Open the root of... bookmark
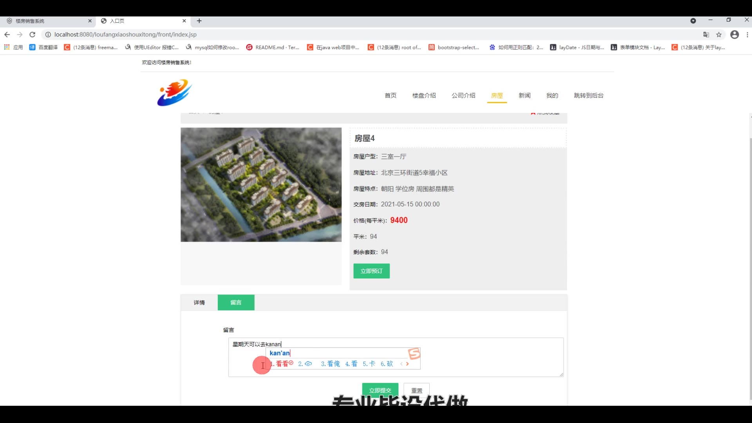The image size is (752, 423). (x=394, y=47)
